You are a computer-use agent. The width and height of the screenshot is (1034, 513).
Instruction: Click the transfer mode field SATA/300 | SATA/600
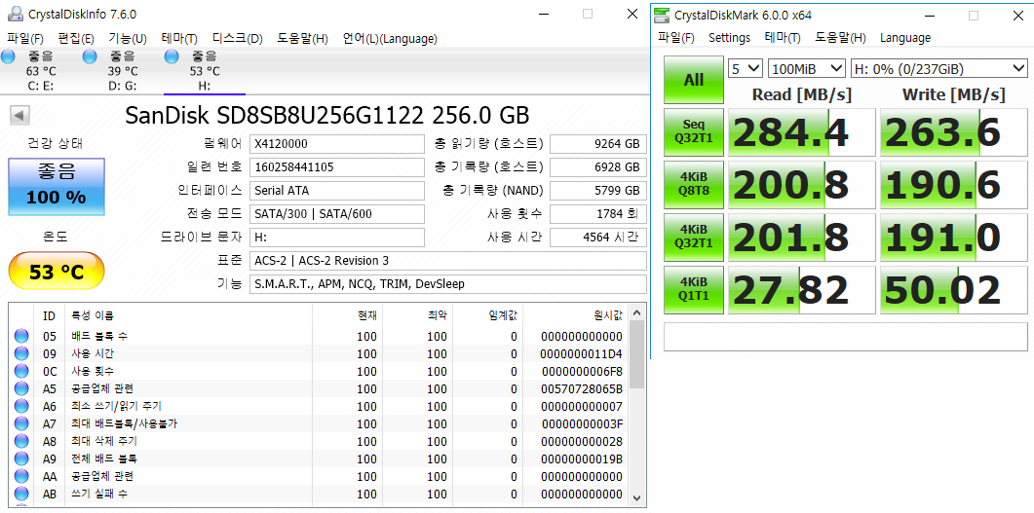click(x=337, y=214)
